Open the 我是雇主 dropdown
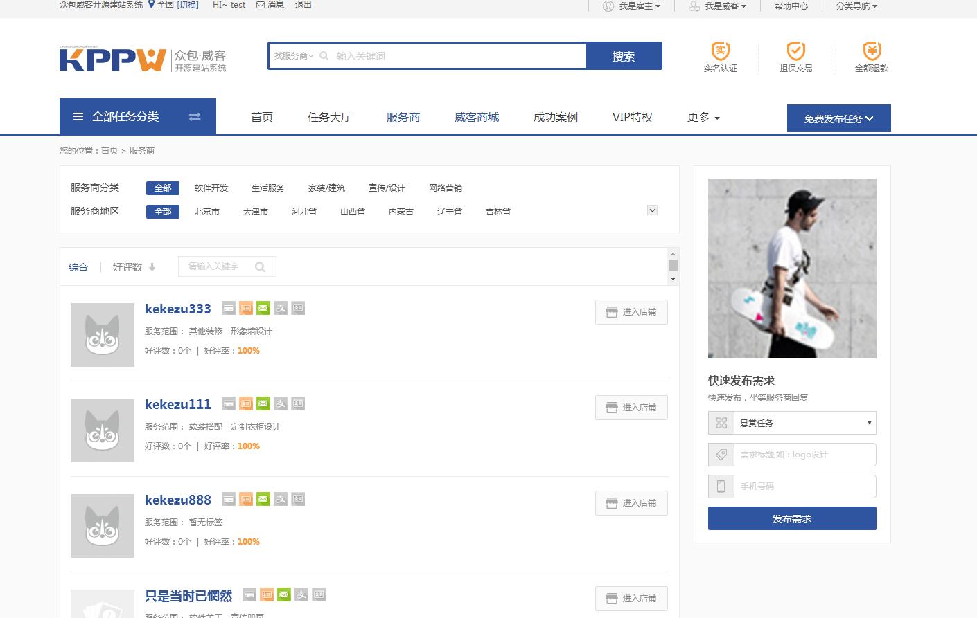 [631, 6]
